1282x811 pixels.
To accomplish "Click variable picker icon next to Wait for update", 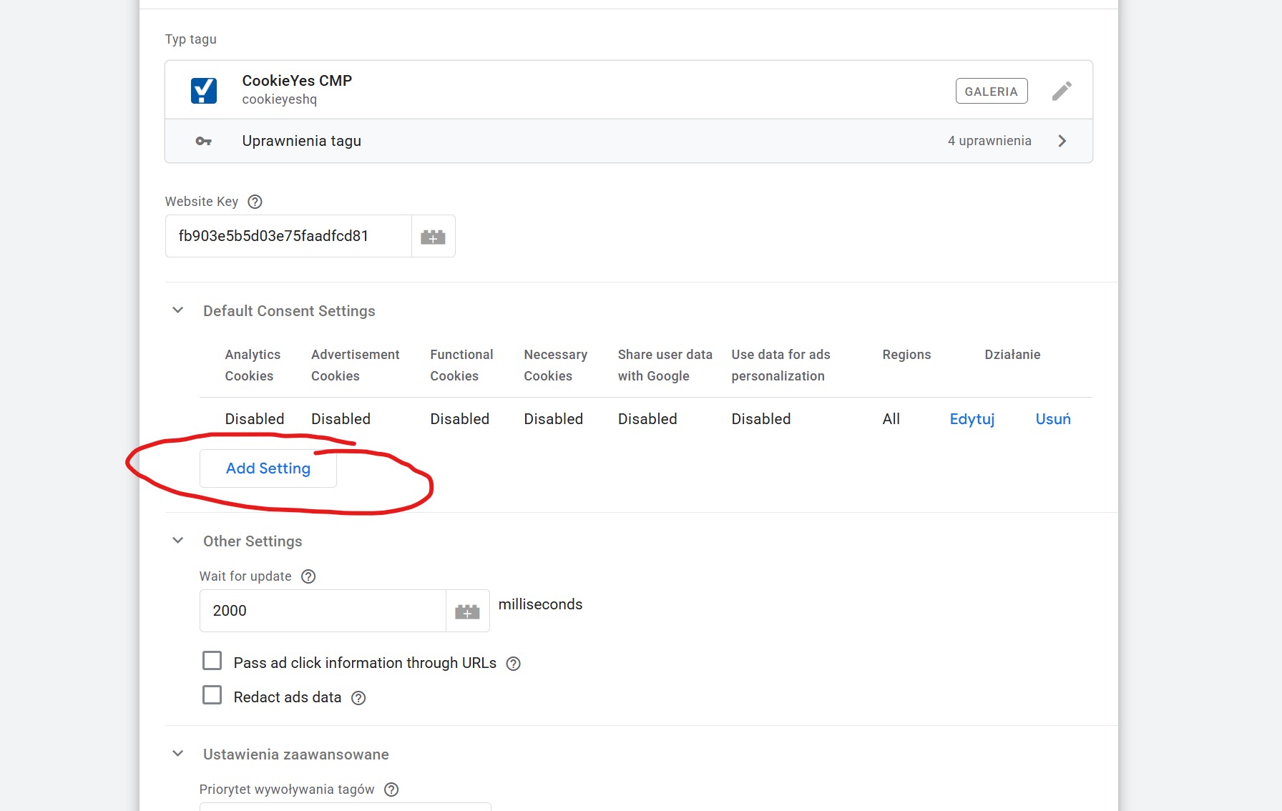I will tap(467, 611).
